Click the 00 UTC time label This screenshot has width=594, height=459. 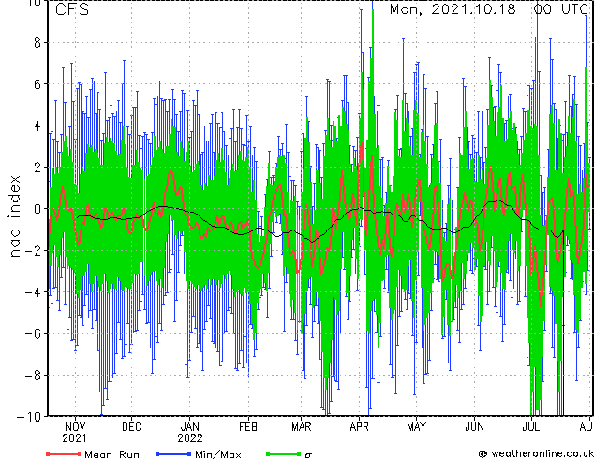coord(561,9)
